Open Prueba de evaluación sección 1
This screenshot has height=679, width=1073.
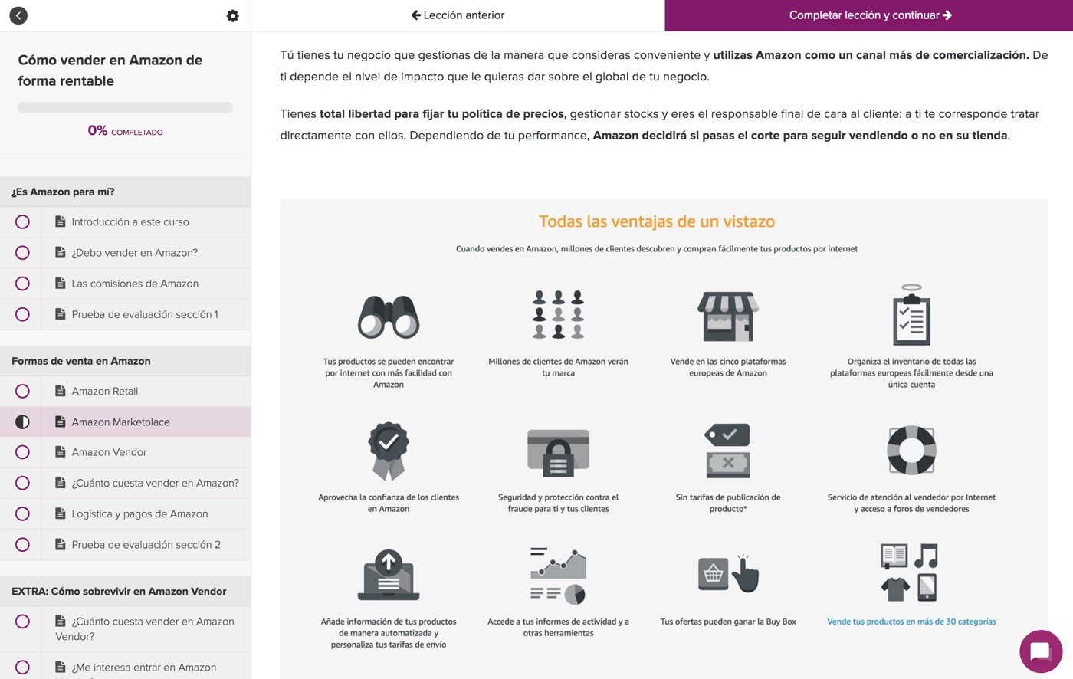[x=145, y=313]
